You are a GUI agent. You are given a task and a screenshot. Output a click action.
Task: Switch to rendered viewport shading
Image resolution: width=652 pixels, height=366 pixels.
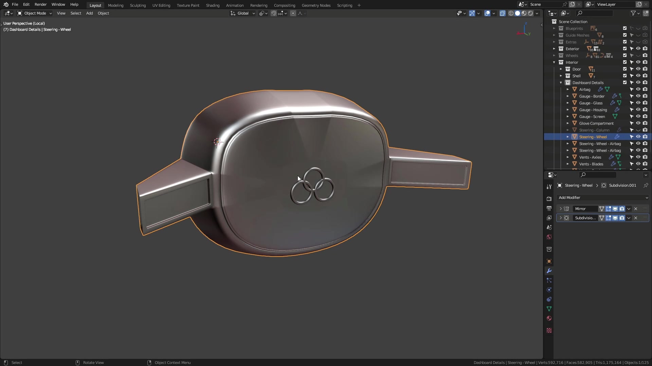(530, 13)
